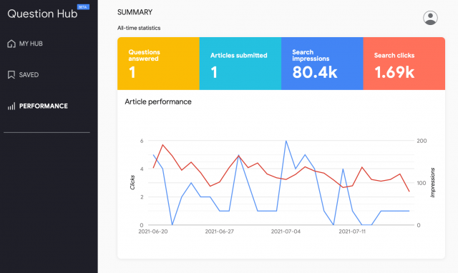Click the 200 impressions axis value

[x=422, y=141]
